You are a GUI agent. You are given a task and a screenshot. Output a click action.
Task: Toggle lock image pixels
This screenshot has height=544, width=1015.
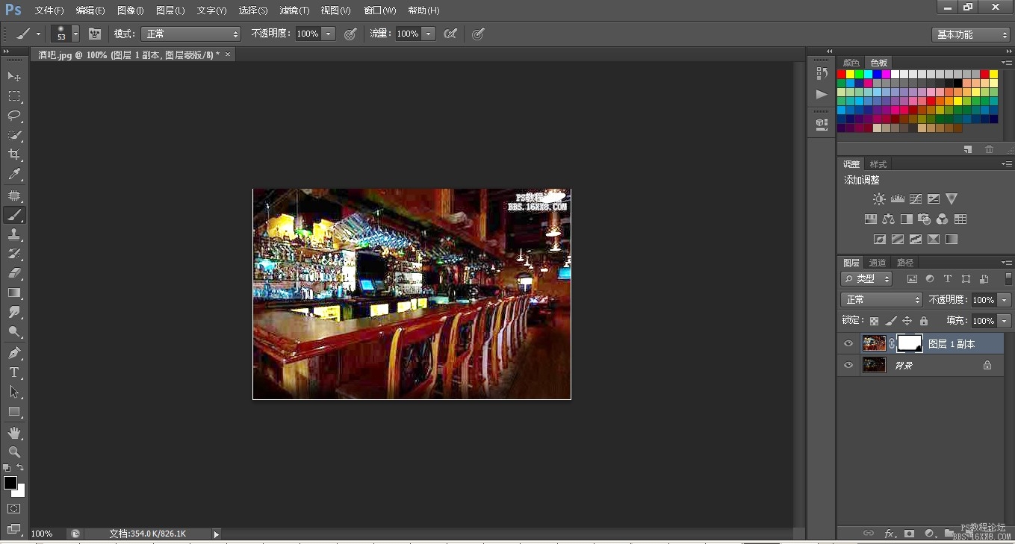point(891,321)
